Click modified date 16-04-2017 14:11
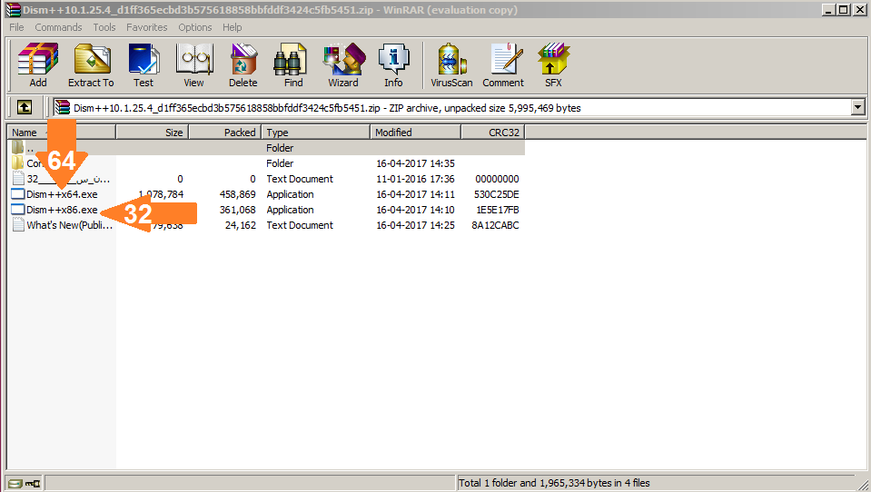 [415, 194]
